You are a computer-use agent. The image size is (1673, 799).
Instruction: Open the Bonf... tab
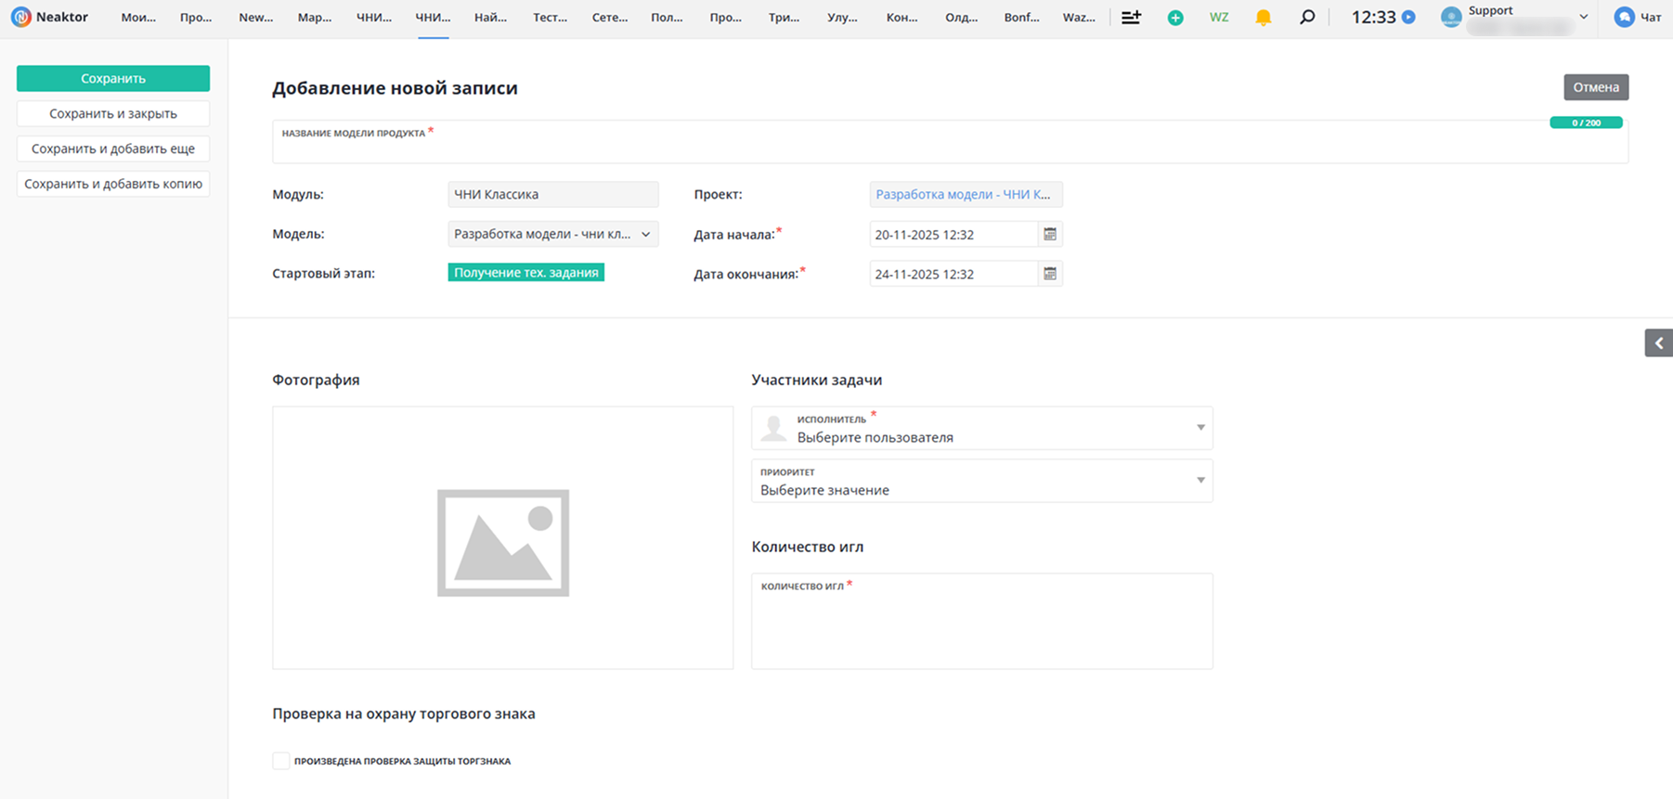pos(1021,18)
